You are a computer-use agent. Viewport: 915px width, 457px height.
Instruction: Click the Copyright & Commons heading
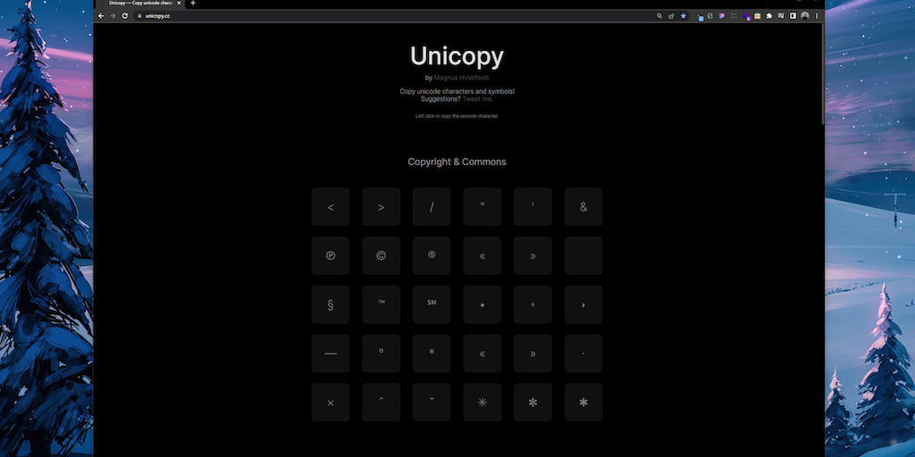(x=457, y=162)
